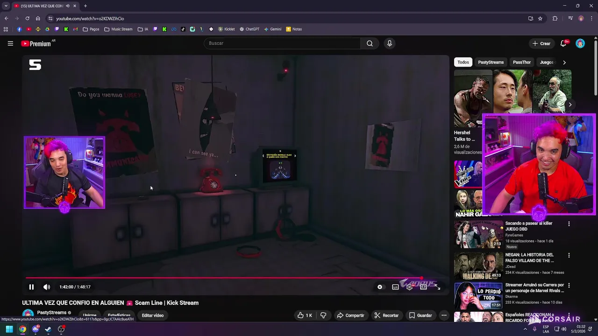Screen dimensions: 598x336
Task: Open the Music Stream bookmarks folder
Action: point(118,29)
